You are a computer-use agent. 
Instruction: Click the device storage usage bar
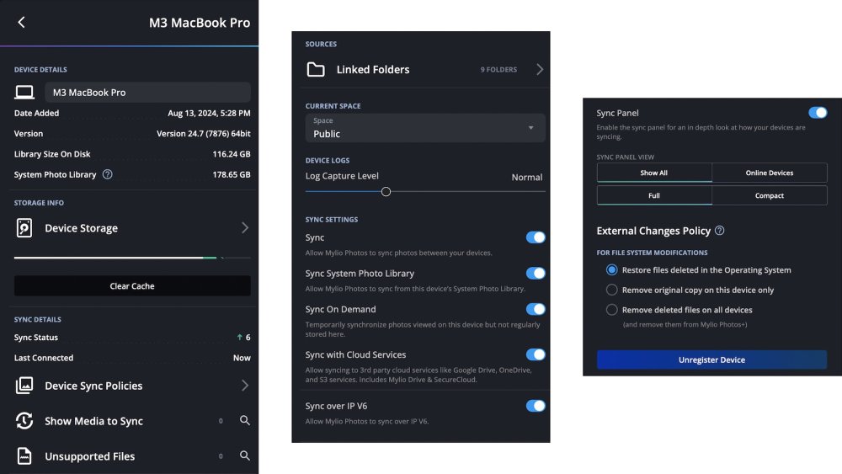pos(132,258)
